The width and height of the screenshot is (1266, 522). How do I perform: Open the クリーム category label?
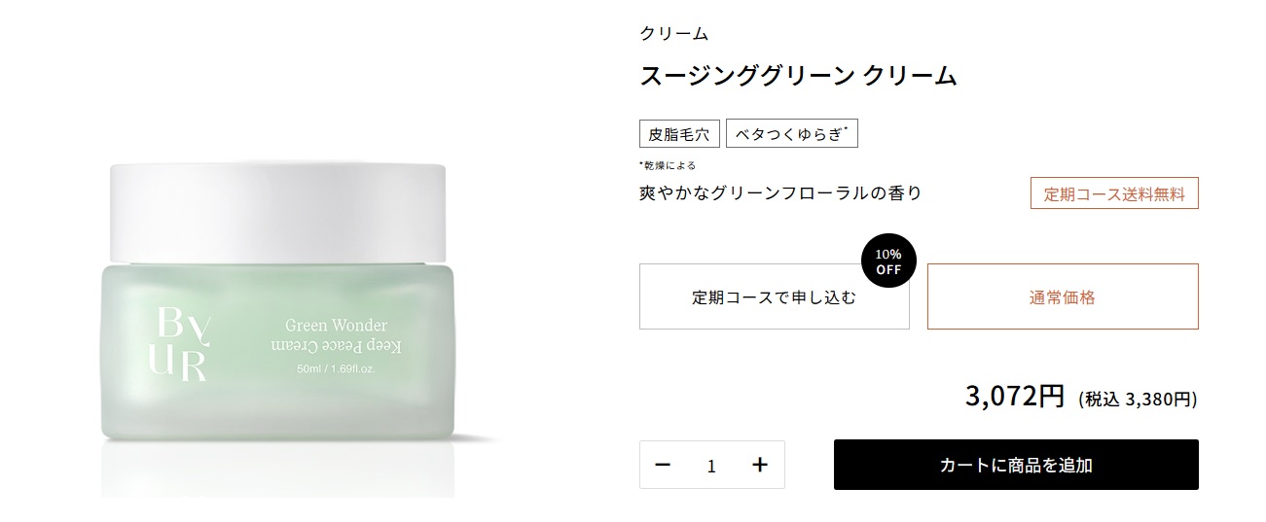(673, 34)
